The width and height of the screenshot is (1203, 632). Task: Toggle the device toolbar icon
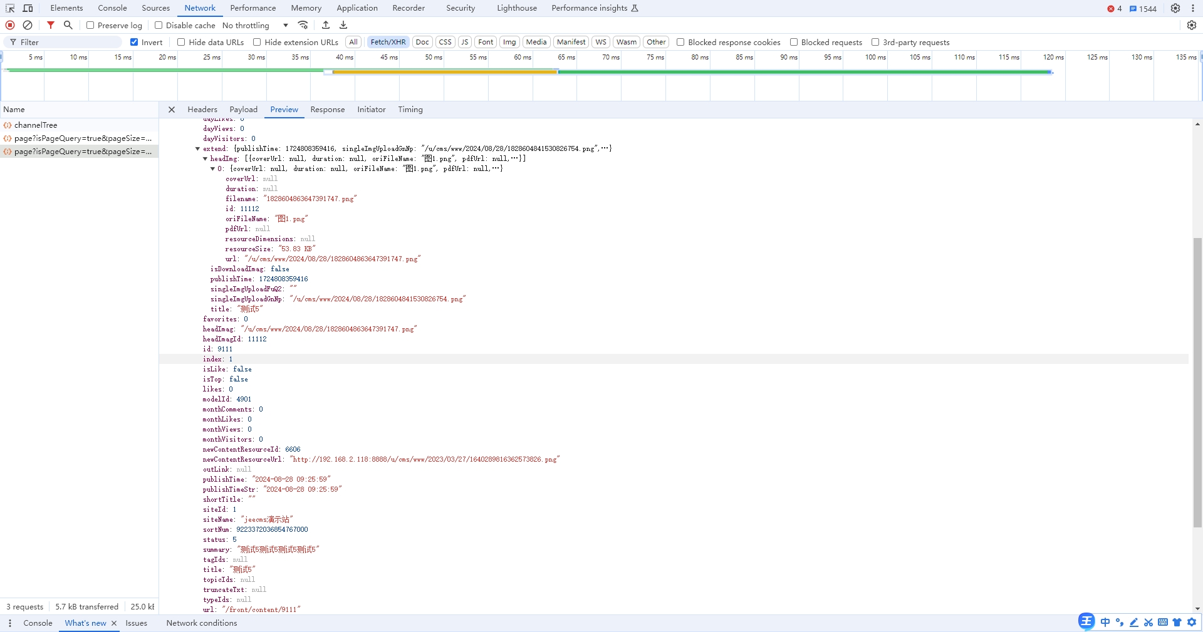click(x=28, y=8)
